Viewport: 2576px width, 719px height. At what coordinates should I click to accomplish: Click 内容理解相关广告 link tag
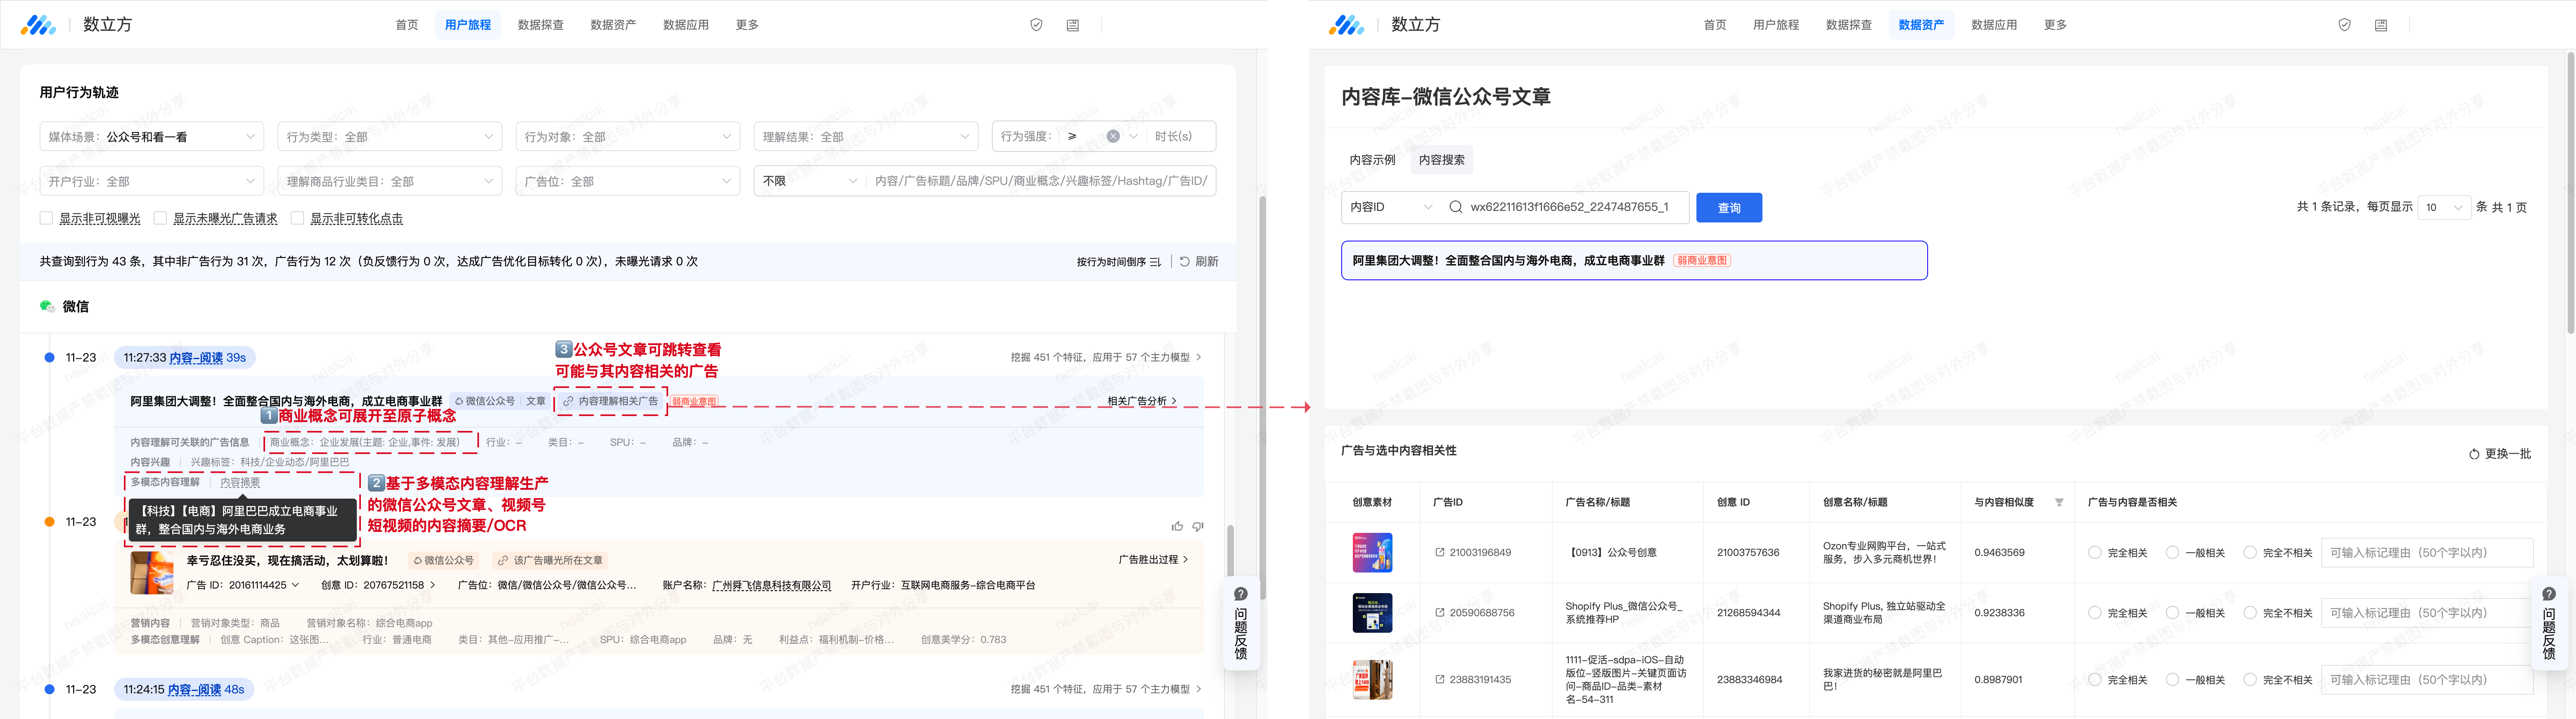(610, 401)
